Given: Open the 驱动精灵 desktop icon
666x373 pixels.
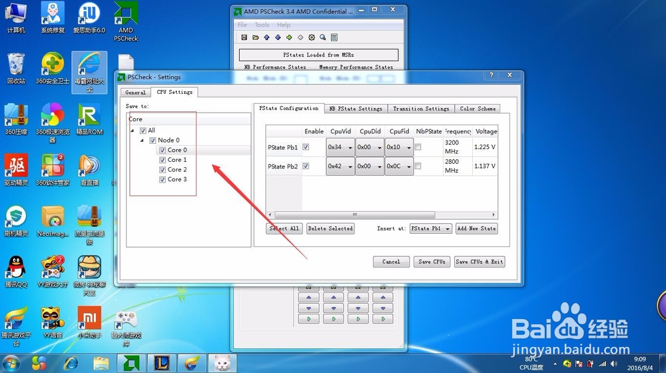Looking at the screenshot, I should point(16,170).
